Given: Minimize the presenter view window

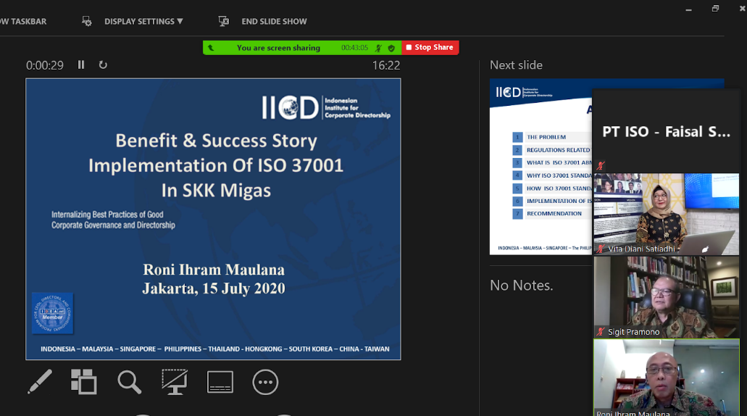Looking at the screenshot, I should coord(688,9).
